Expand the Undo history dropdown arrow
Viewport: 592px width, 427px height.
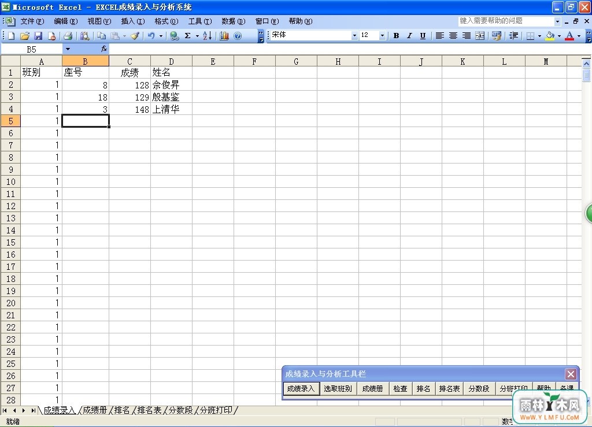tap(161, 36)
